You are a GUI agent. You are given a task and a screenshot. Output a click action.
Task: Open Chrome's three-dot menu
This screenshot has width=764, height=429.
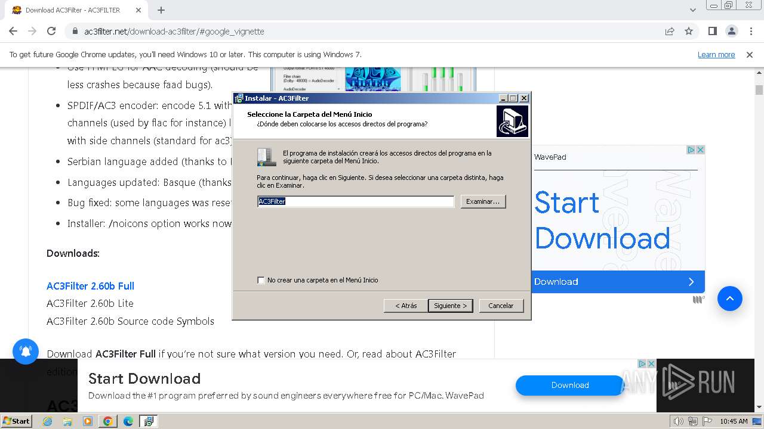751,31
